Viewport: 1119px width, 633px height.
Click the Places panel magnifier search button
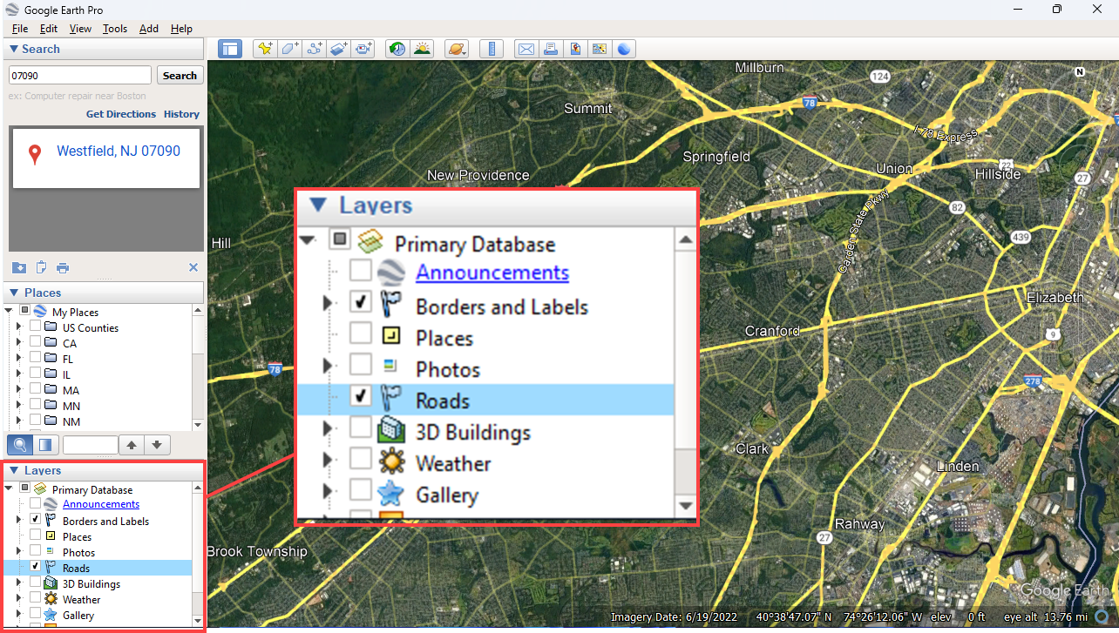pyautogui.click(x=20, y=445)
